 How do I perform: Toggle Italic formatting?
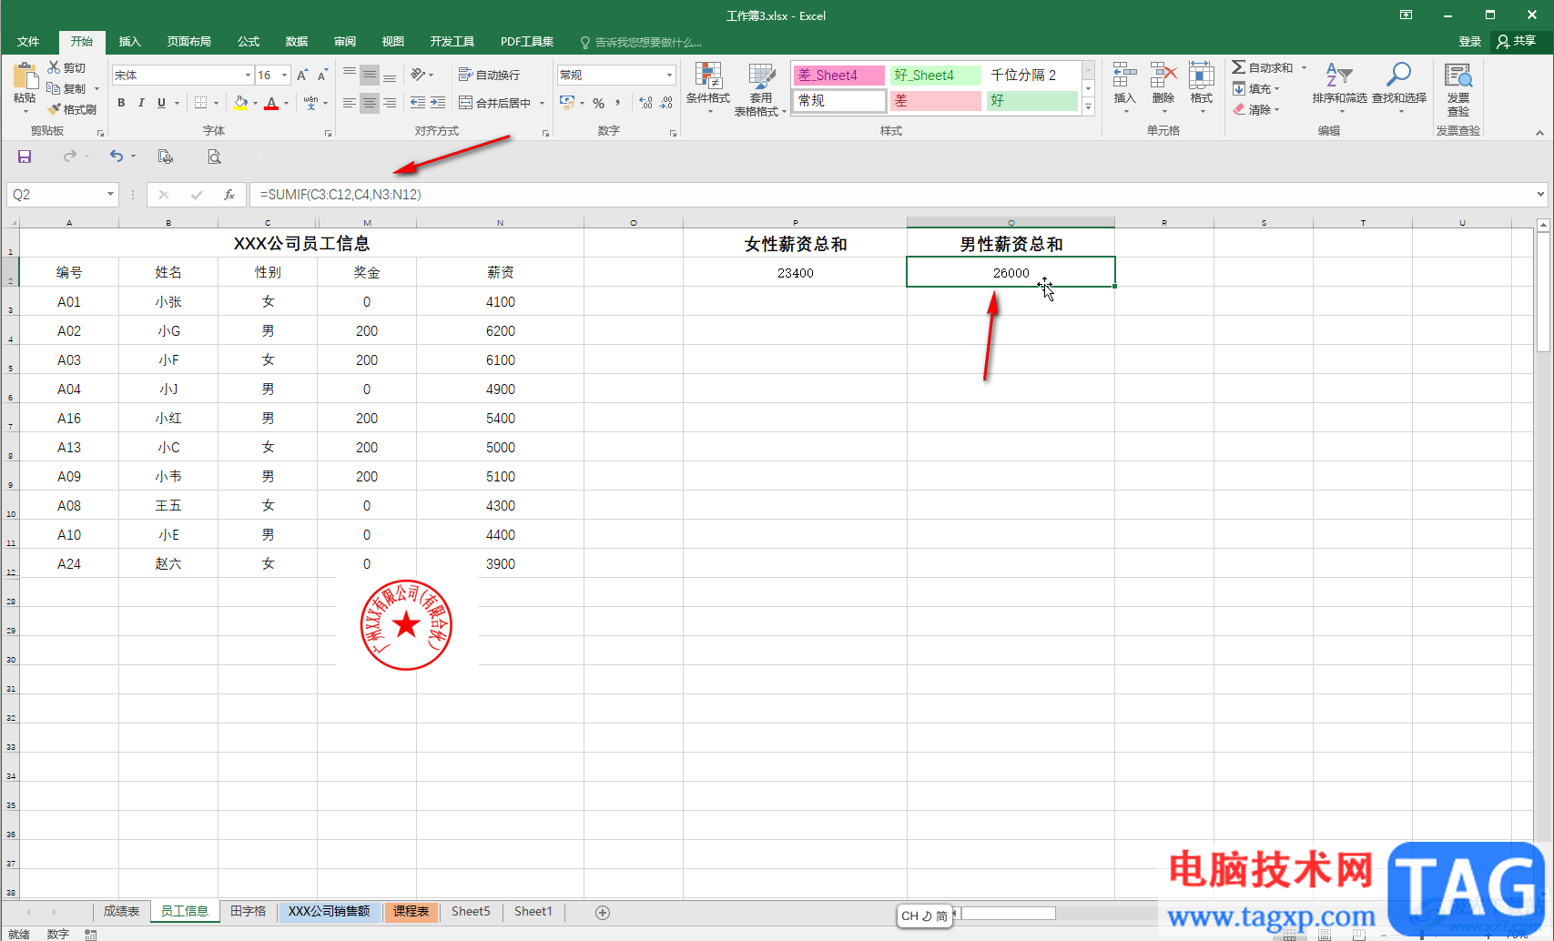point(141,103)
